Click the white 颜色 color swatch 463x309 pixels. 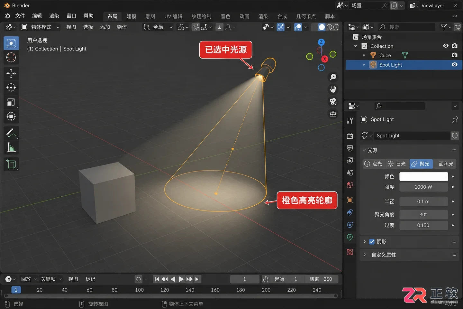423,176
